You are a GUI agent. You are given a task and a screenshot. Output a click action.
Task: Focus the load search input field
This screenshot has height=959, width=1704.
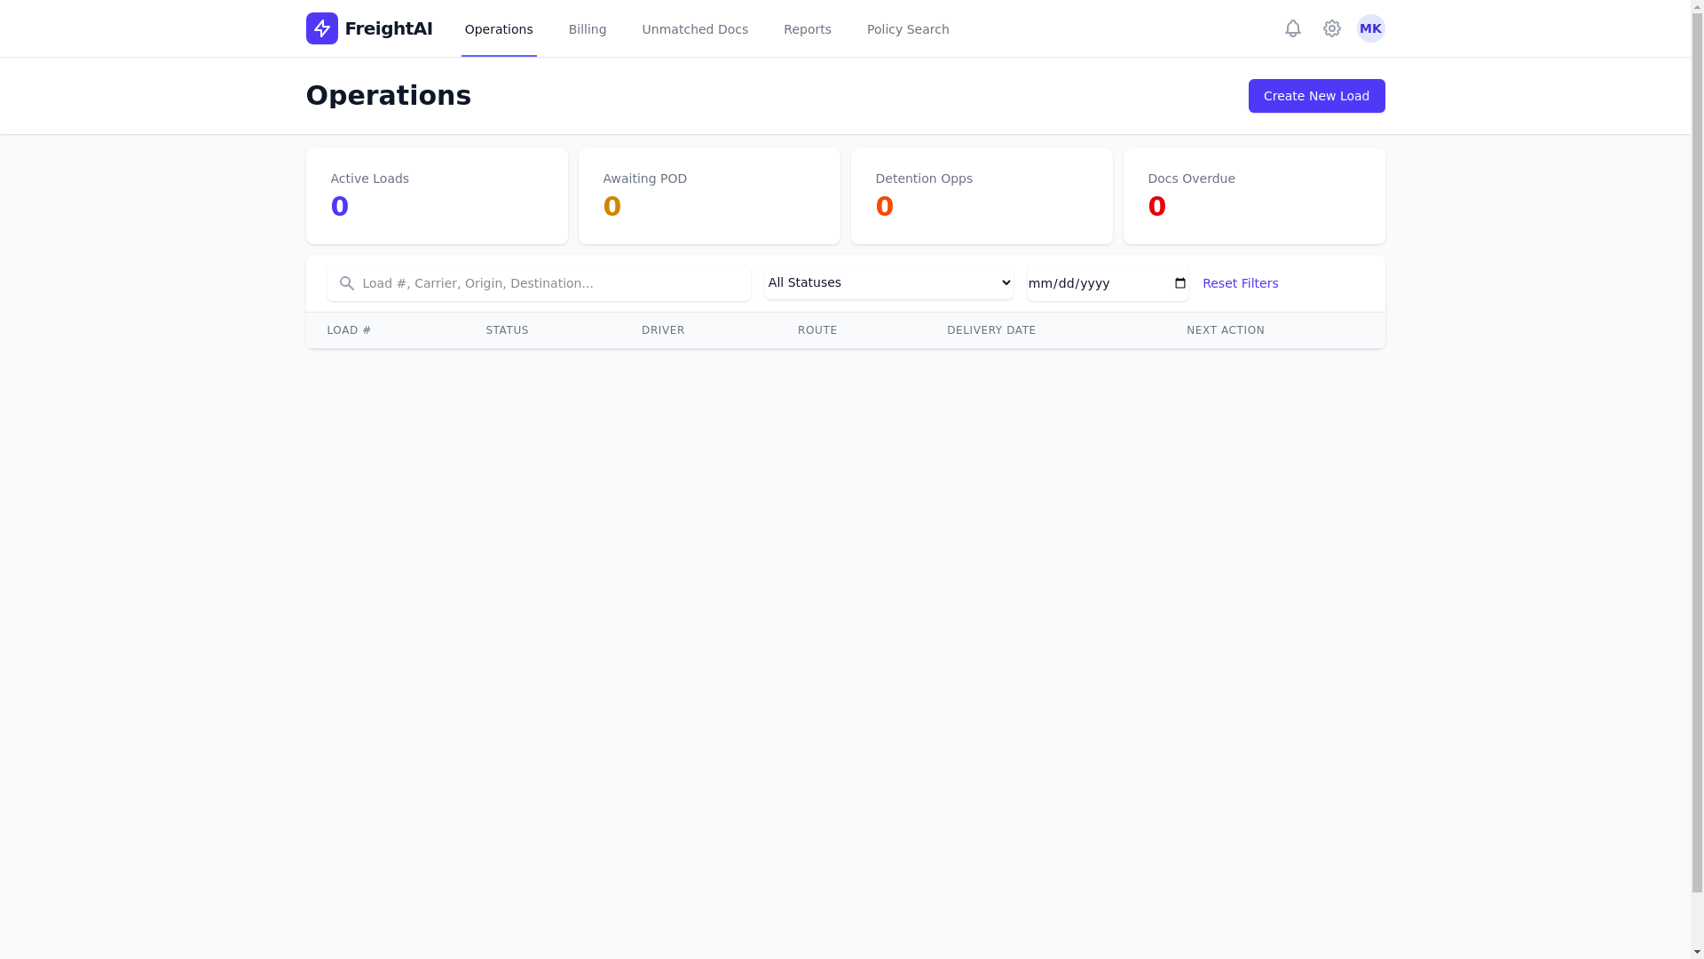539,283
